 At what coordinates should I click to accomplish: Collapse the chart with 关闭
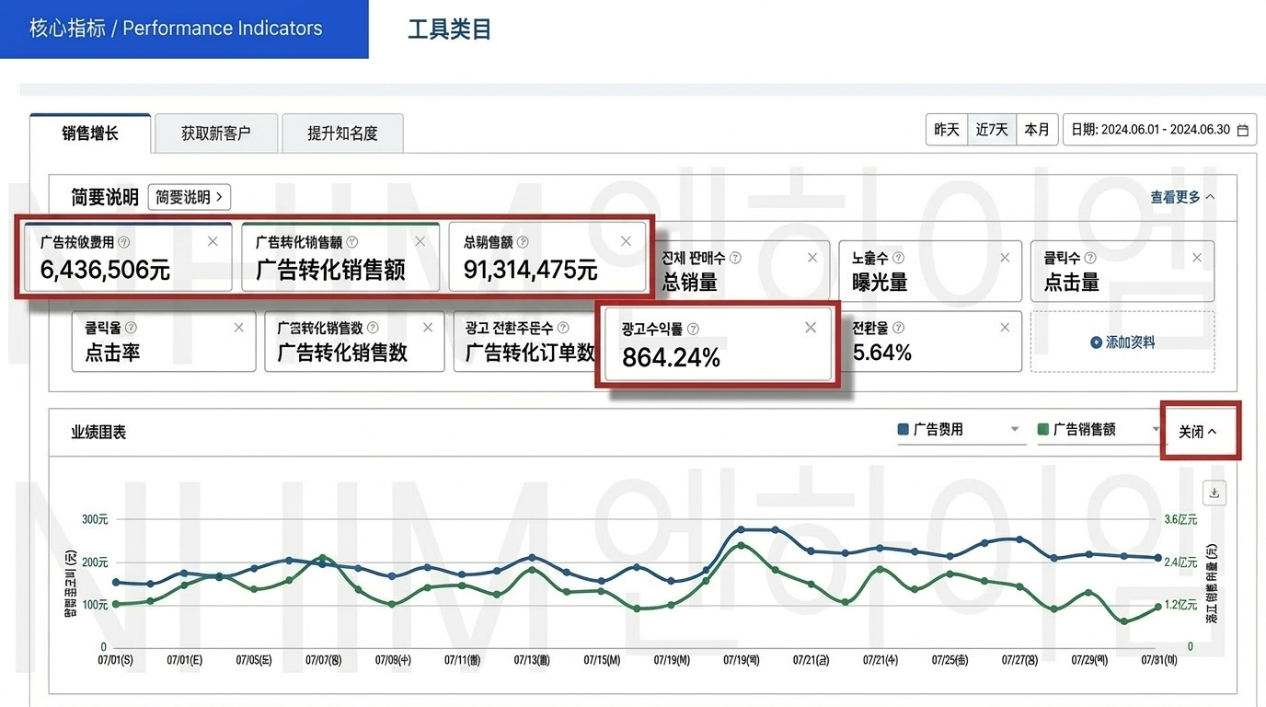click(1198, 432)
